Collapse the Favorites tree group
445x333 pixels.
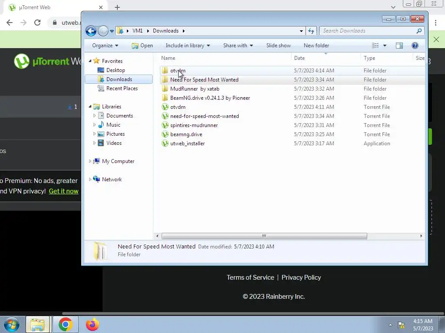click(90, 61)
